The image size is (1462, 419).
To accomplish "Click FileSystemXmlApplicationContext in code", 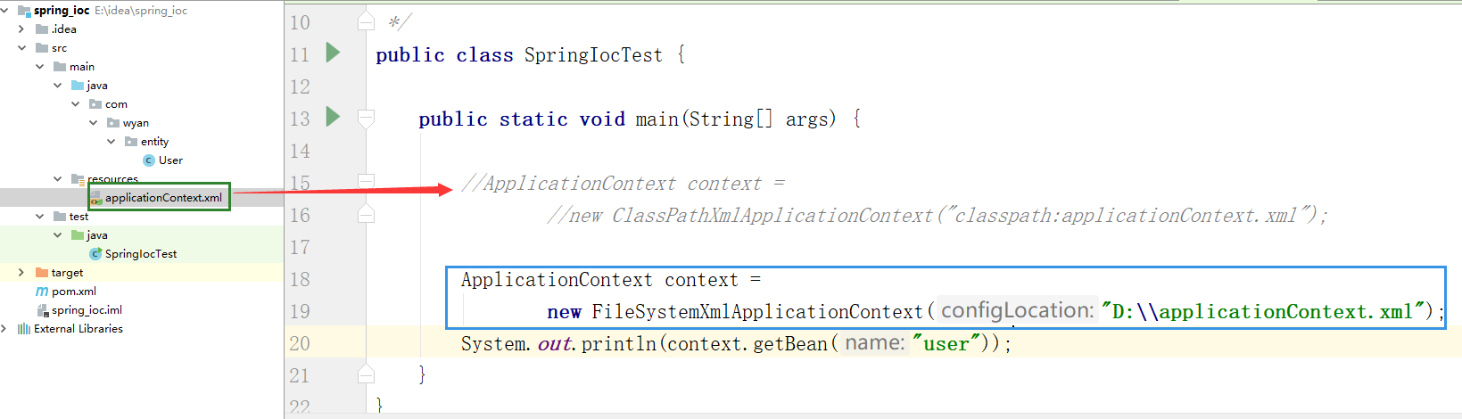I will click(x=757, y=311).
